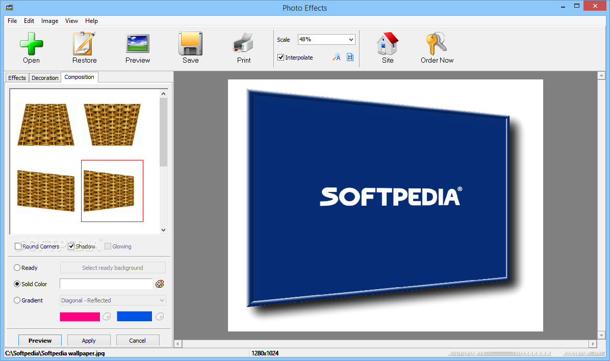The width and height of the screenshot is (610, 361).
Task: Click the bottom Preview button
Action: (x=40, y=341)
